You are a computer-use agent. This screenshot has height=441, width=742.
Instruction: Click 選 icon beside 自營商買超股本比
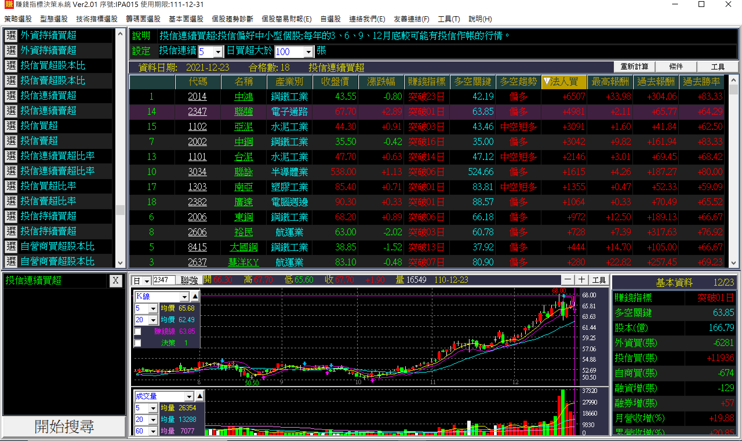(x=11, y=246)
